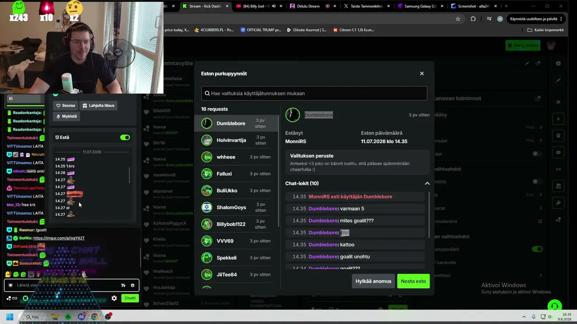Click the broadcast signal icon in right sidebar
Image resolution: width=577 pixels, height=324 pixels.
[559, 169]
